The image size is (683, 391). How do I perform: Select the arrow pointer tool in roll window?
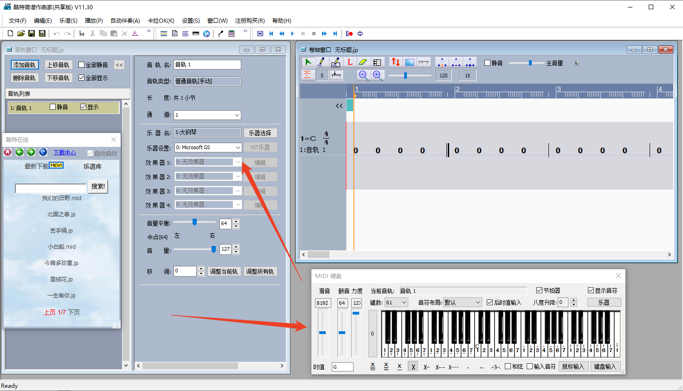[308, 62]
